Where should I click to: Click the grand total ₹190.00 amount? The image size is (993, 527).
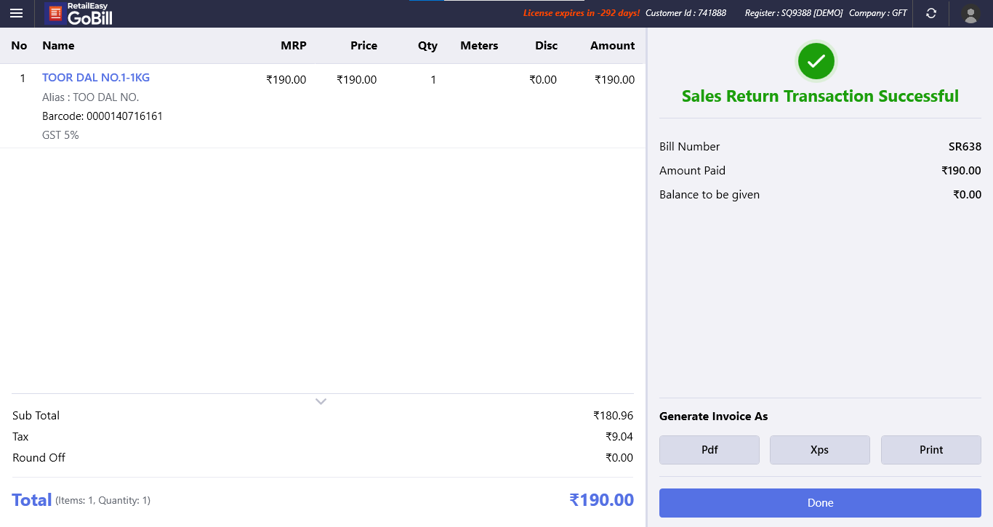[601, 500]
